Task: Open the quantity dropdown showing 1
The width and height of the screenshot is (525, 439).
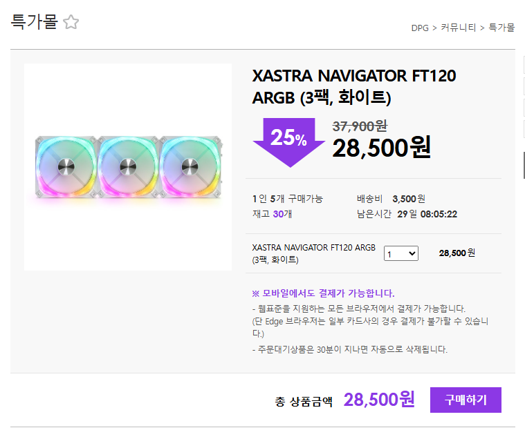Action: click(x=401, y=253)
